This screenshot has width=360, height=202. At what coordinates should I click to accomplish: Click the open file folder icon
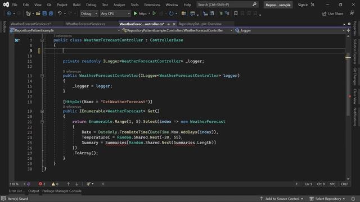[38, 13]
